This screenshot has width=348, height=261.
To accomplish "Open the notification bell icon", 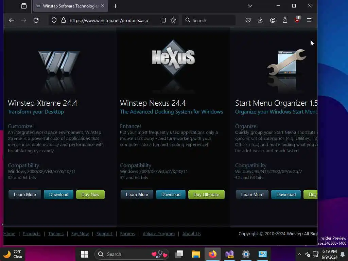I will click(x=343, y=254).
